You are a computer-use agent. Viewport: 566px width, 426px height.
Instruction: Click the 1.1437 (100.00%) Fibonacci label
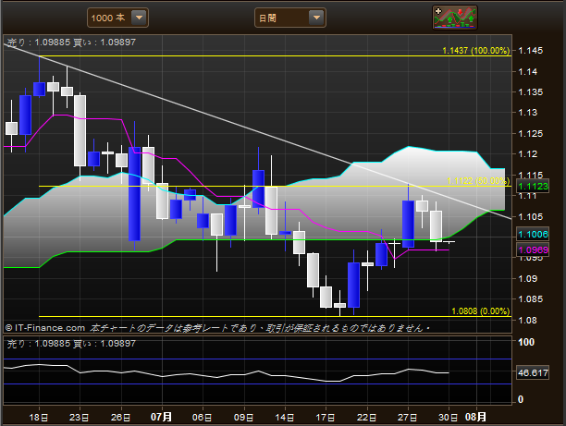476,51
